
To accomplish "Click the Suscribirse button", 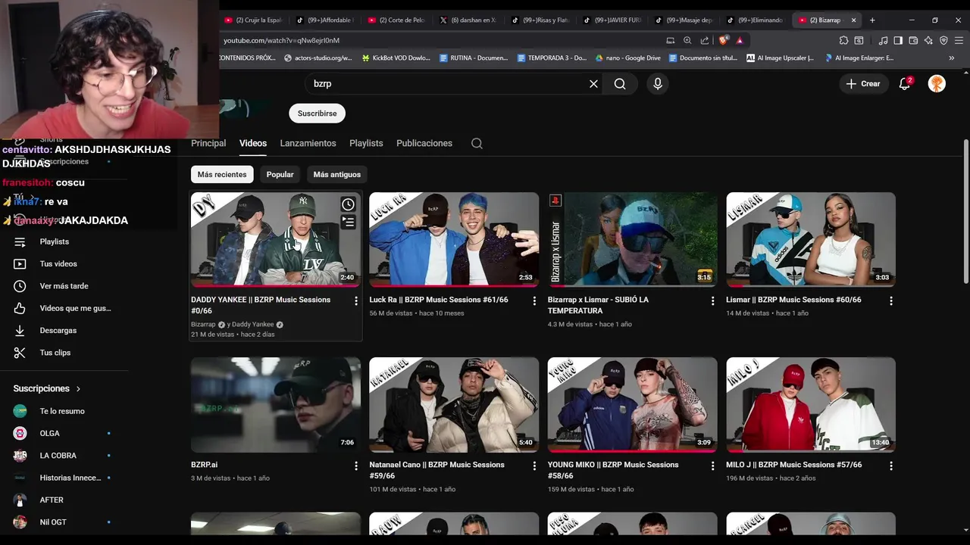I will (317, 114).
